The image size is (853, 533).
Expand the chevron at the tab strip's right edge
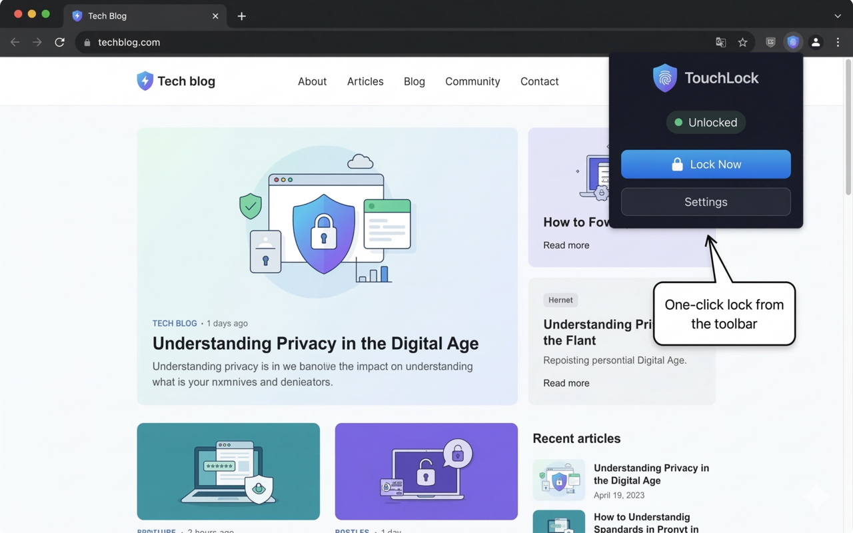pyautogui.click(x=837, y=16)
